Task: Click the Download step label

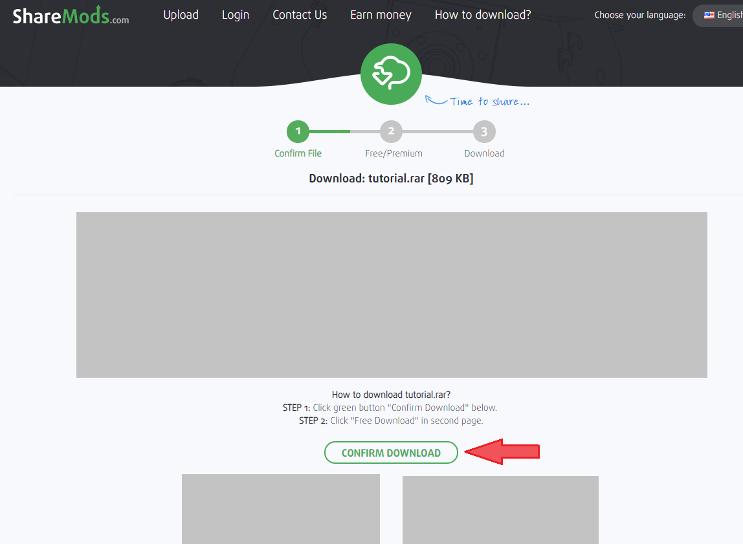Action: pyautogui.click(x=484, y=153)
